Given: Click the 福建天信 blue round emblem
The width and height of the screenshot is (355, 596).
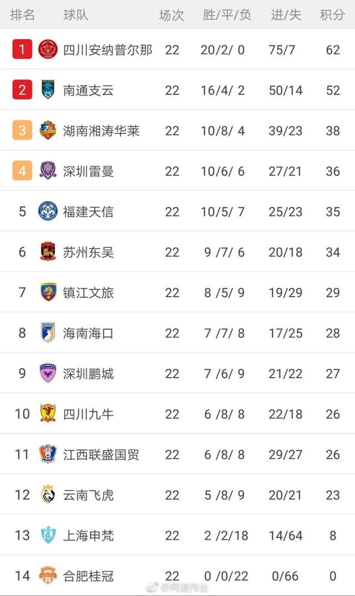Looking at the screenshot, I should [x=48, y=211].
